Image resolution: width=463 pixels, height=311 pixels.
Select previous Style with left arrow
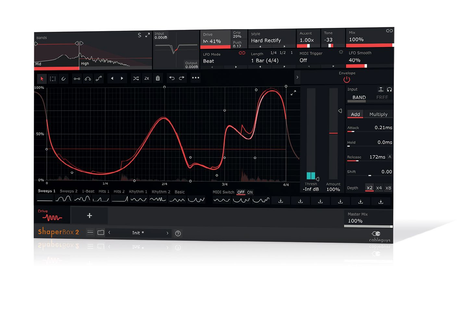[x=260, y=46]
